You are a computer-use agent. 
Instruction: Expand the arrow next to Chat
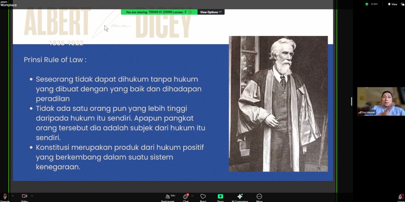point(192,196)
